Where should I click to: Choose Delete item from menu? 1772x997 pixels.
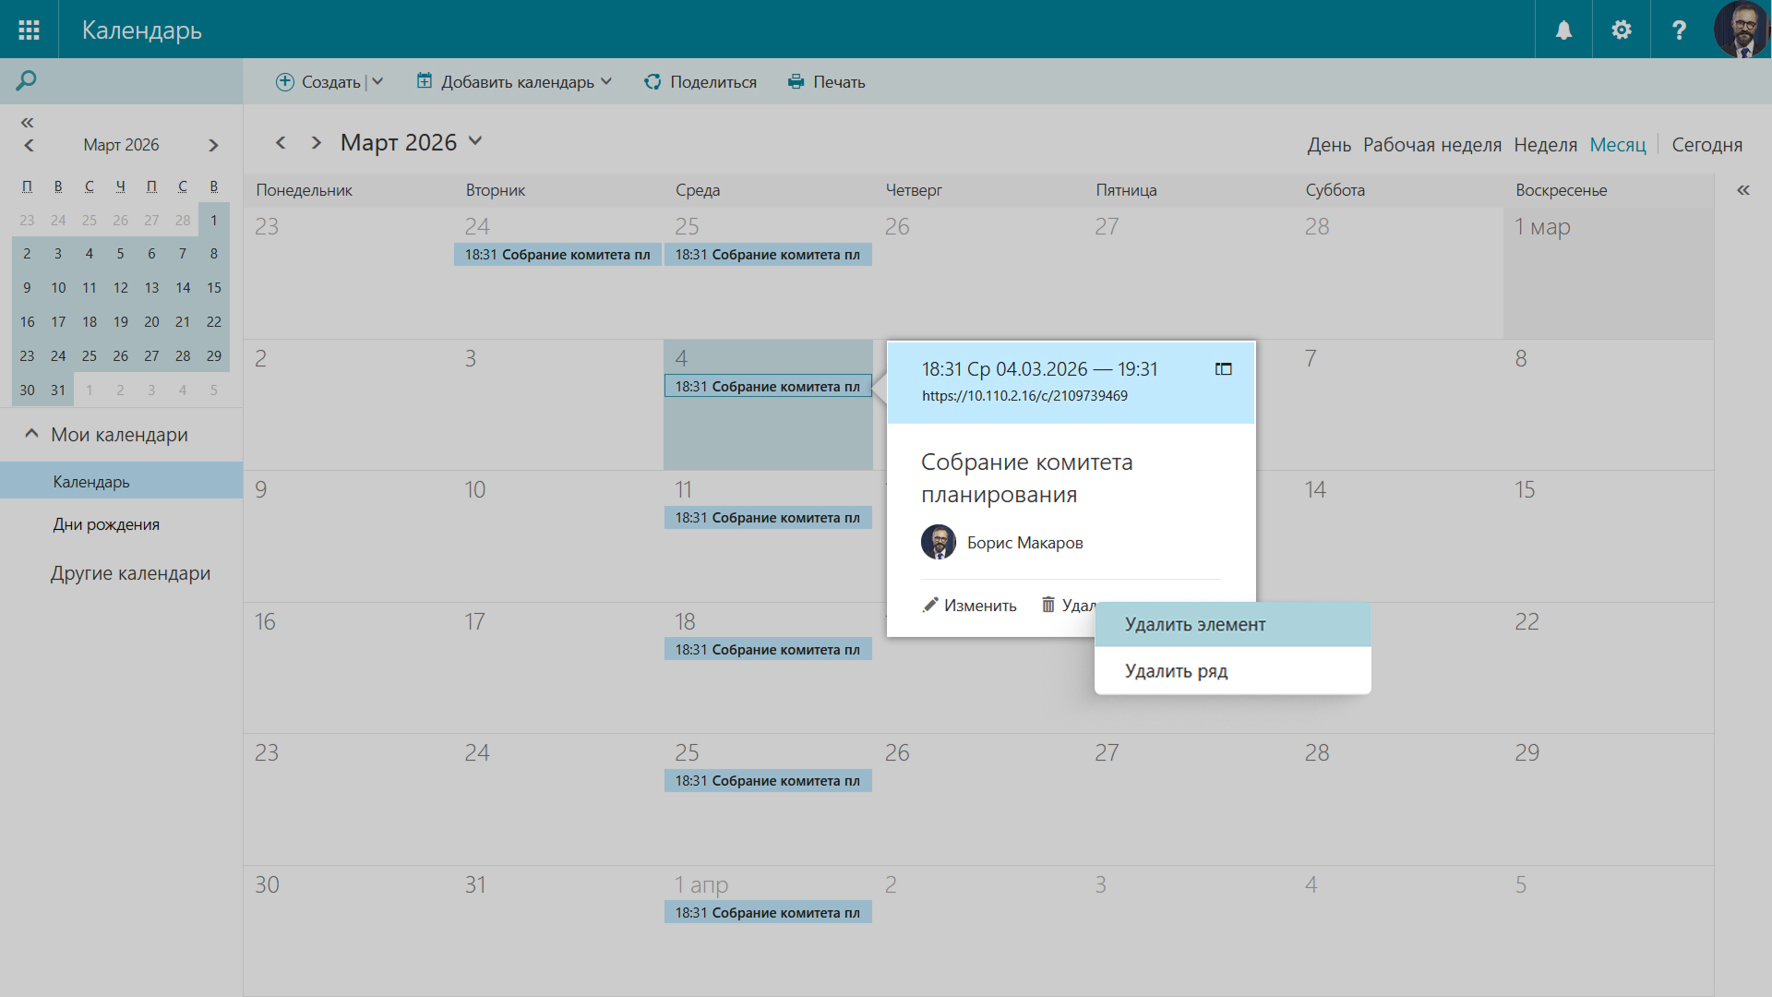[1194, 625]
